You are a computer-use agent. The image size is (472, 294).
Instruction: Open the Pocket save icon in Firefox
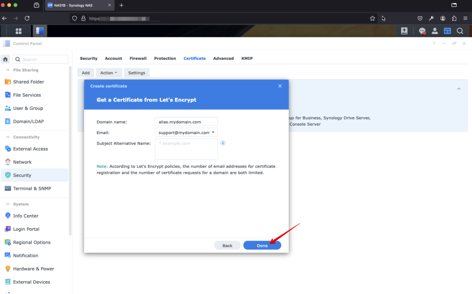coord(420,18)
